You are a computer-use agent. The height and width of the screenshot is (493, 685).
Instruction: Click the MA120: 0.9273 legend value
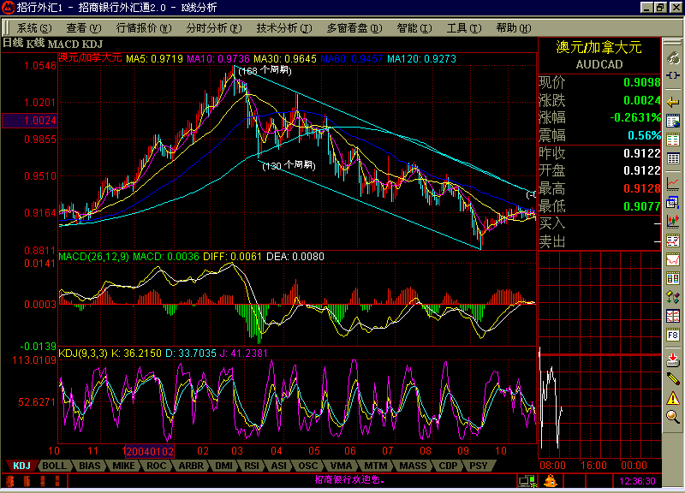(422, 58)
